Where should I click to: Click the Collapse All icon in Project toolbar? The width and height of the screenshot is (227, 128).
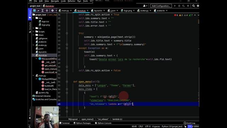(47, 11)
